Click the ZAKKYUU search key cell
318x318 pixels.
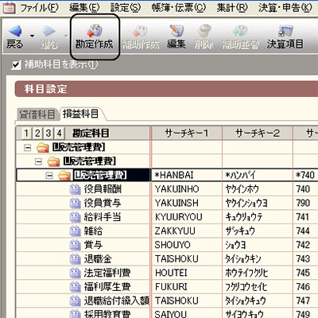pyautogui.click(x=187, y=231)
